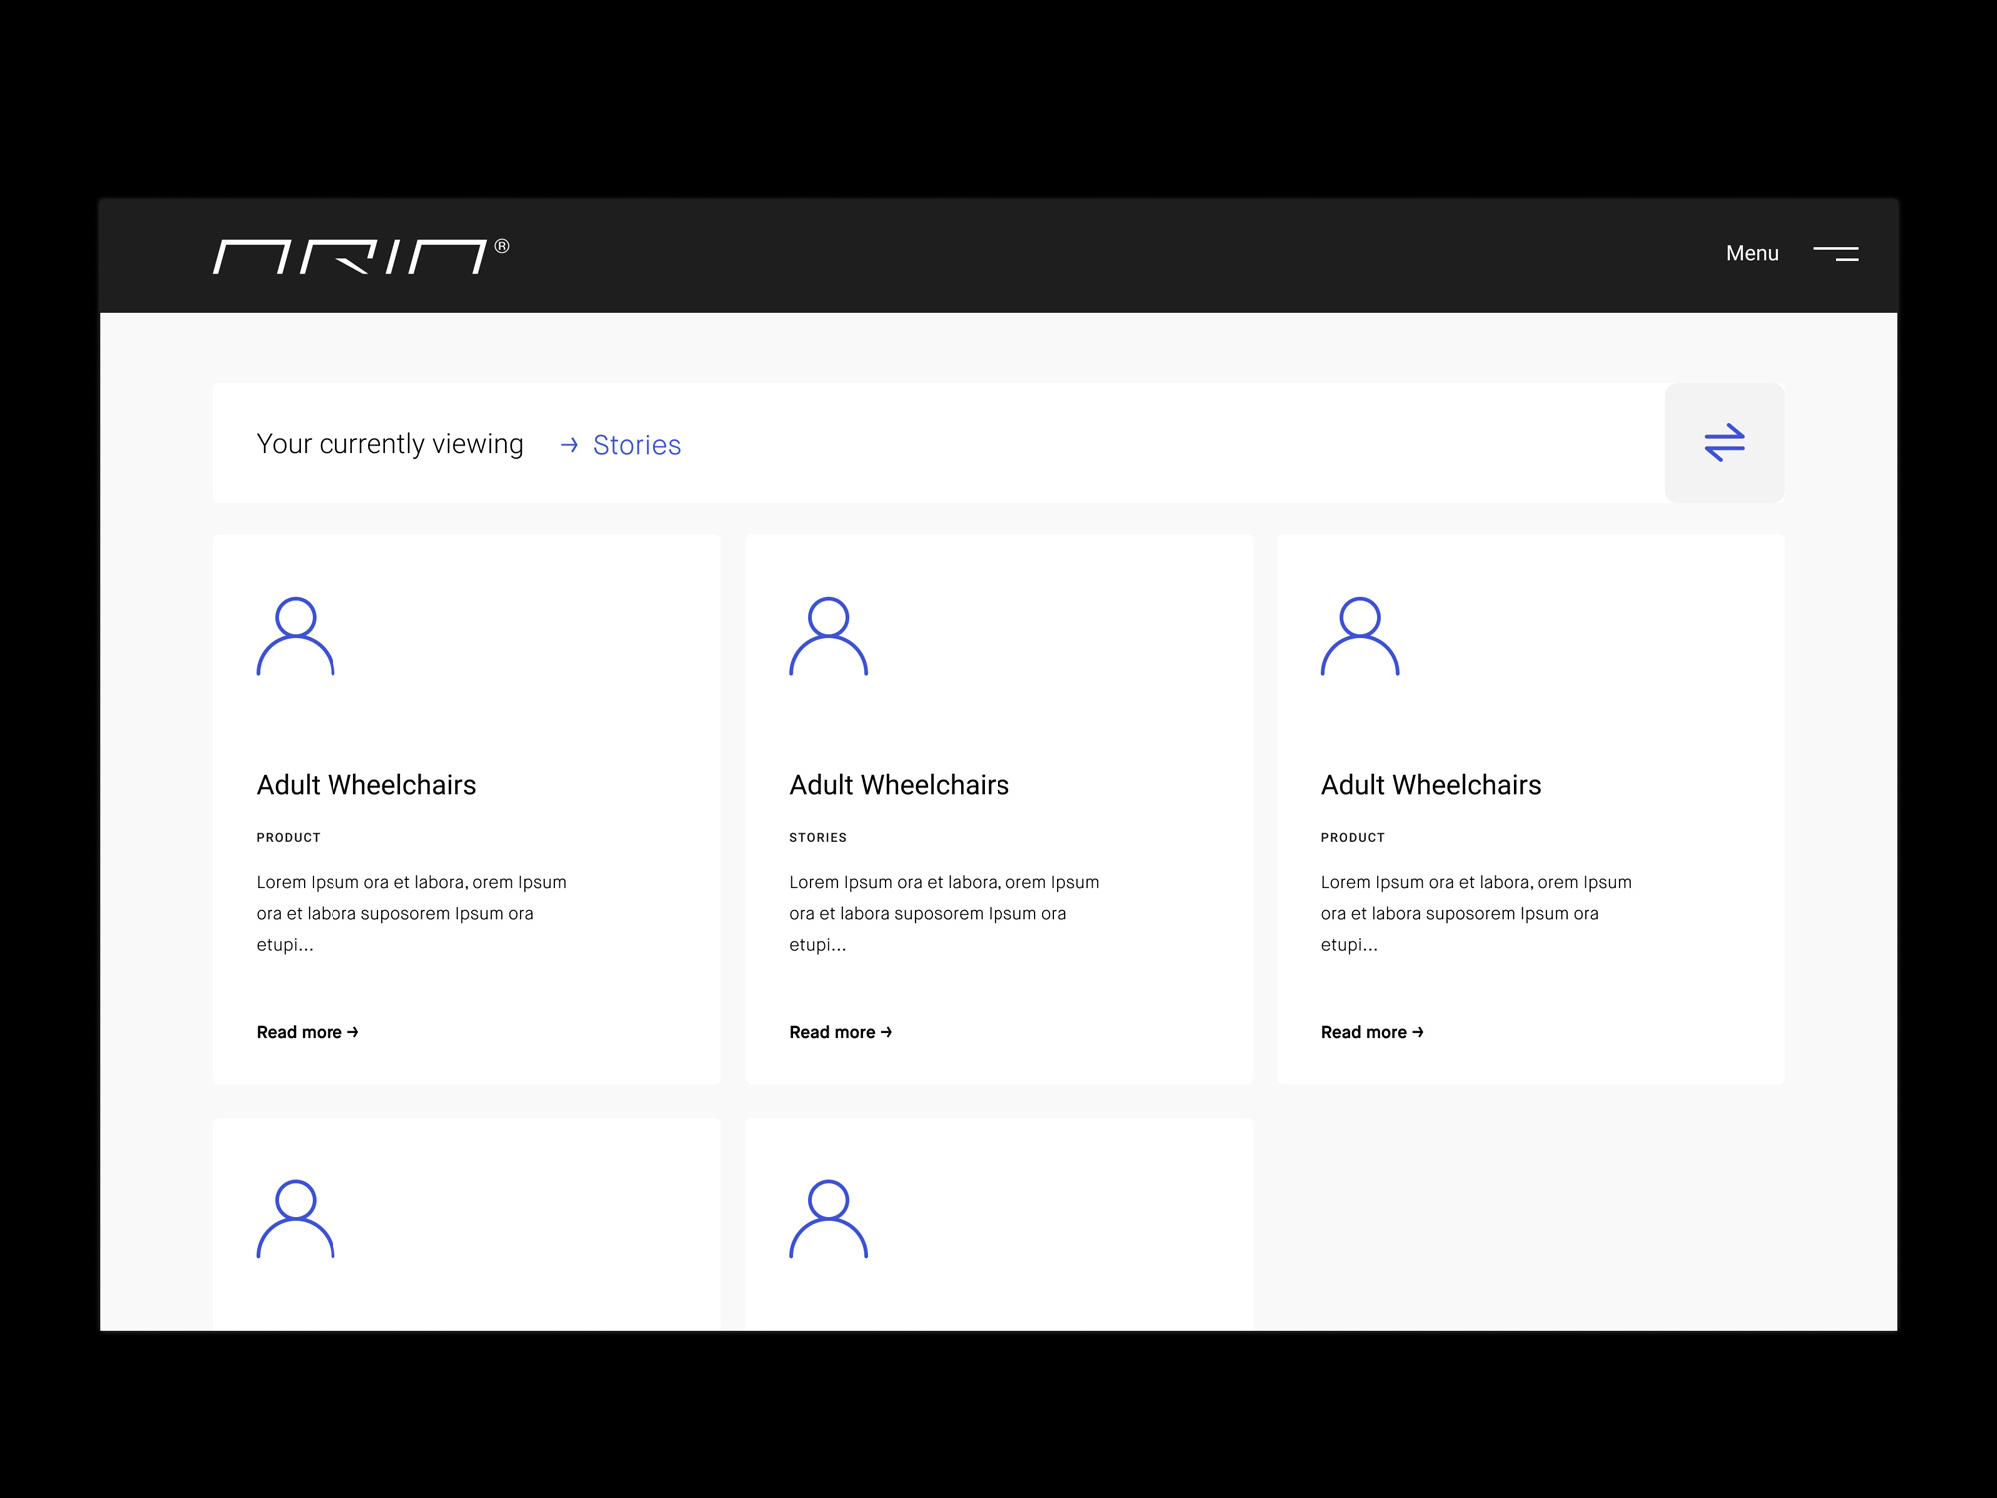Click Read more on the third card

click(x=1372, y=1032)
